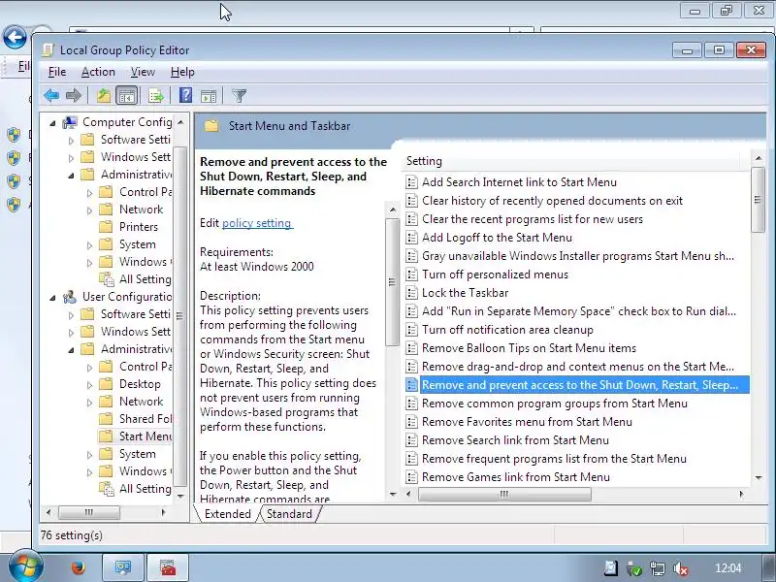This screenshot has height=582, width=776.
Task: Launch Firefox from the taskbar
Action: 78,567
